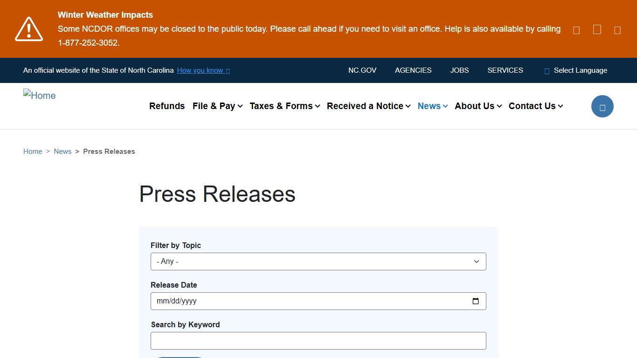
Task: Click the last icon in the orange alert banner
Action: [x=617, y=29]
